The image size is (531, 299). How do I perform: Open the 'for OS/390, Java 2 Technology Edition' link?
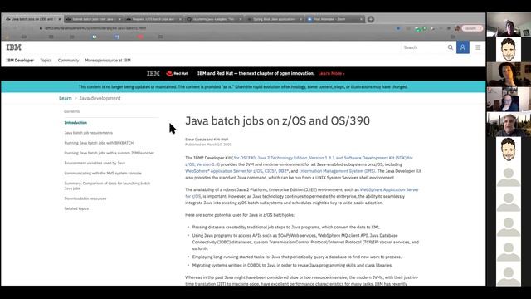coord(299,161)
